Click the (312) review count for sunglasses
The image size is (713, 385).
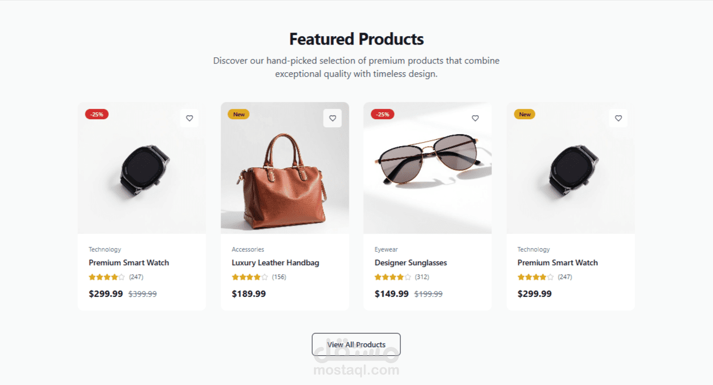tap(422, 277)
